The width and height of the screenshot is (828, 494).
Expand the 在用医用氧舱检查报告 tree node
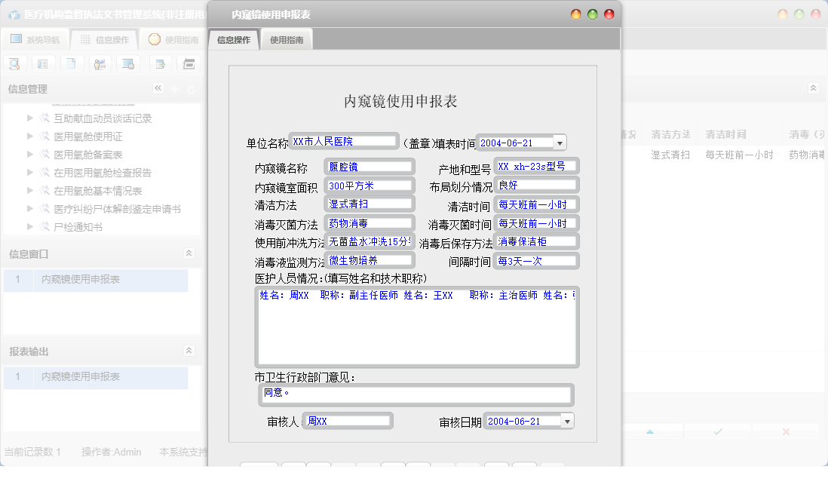click(x=30, y=172)
